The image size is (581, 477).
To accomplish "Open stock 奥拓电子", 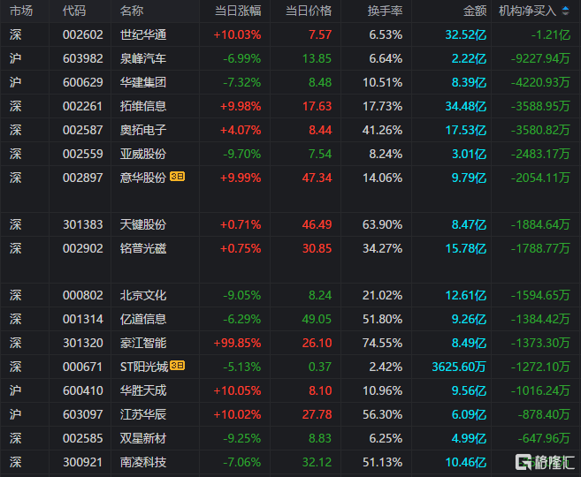I will pos(143,130).
